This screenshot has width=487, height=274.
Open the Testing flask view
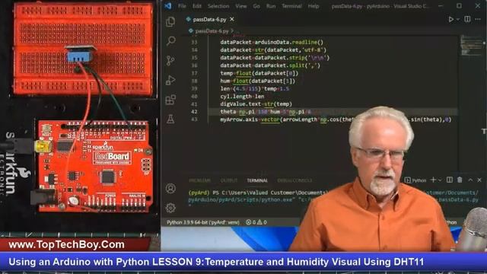pos(170,119)
